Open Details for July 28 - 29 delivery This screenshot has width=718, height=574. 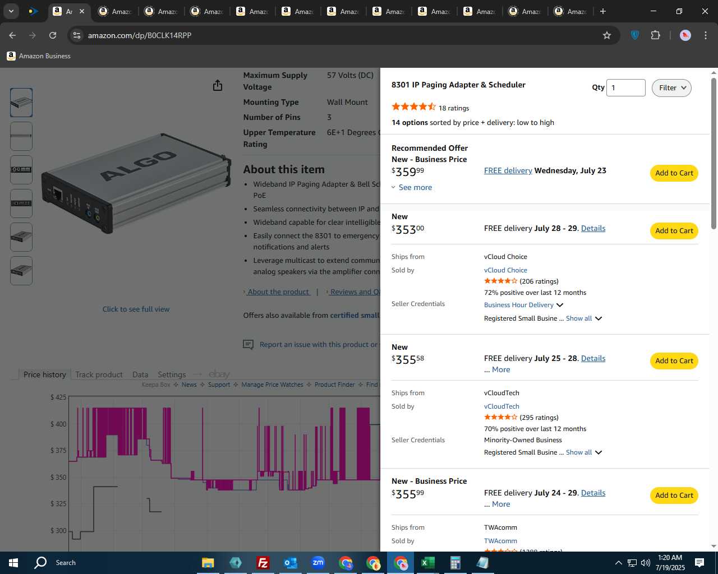pyautogui.click(x=593, y=228)
